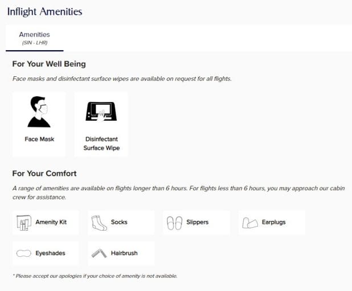352x291 pixels.
Task: Click the eyeshades icon
Action: (x=23, y=253)
